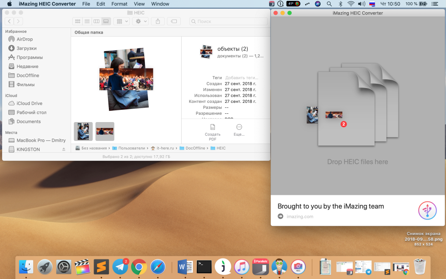Click the Edit Tags toolbar icon
This screenshot has width=446, height=279.
click(173, 21)
